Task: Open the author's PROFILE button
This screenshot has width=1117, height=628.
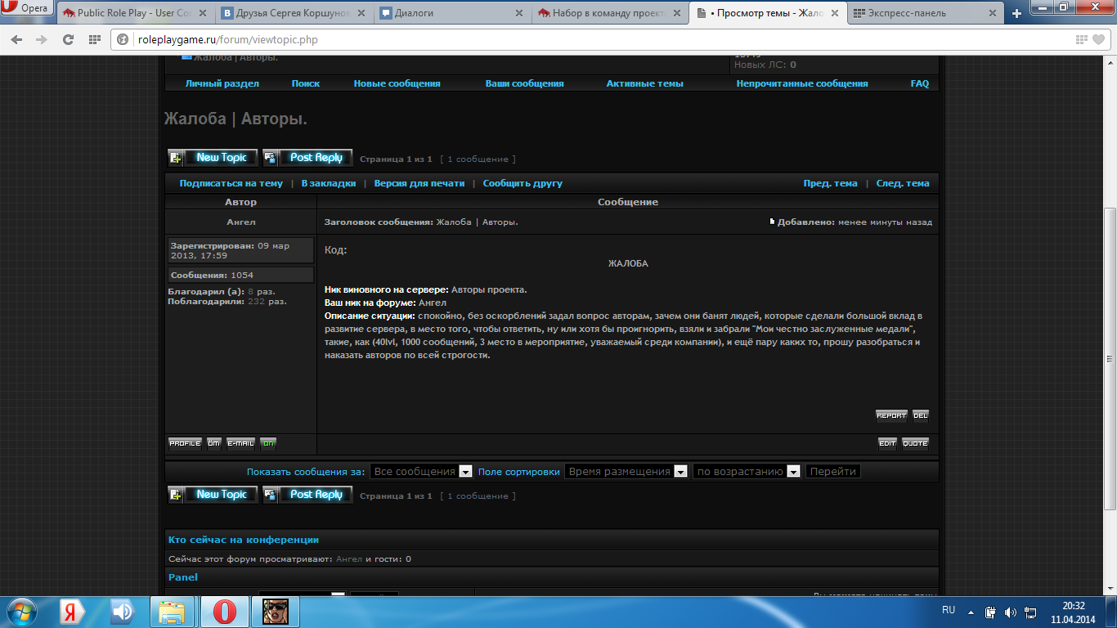Action: point(185,443)
